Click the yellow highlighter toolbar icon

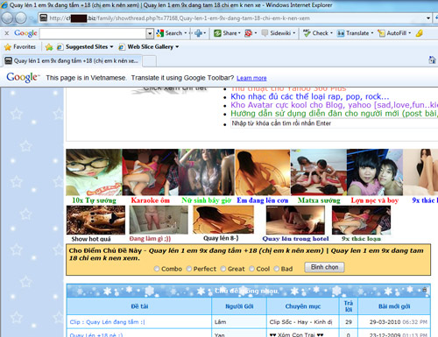pyautogui.click(x=420, y=33)
